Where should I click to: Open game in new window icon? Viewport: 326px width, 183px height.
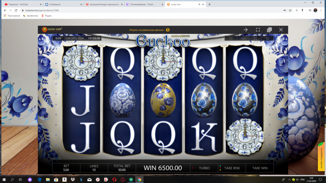(270, 30)
